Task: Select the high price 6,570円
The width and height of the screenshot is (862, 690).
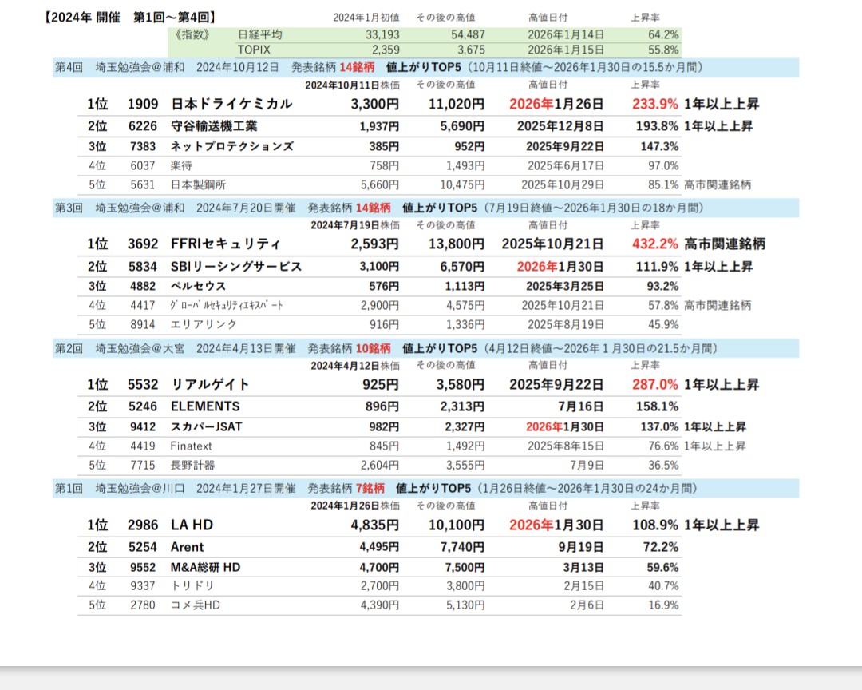Action: click(462, 266)
